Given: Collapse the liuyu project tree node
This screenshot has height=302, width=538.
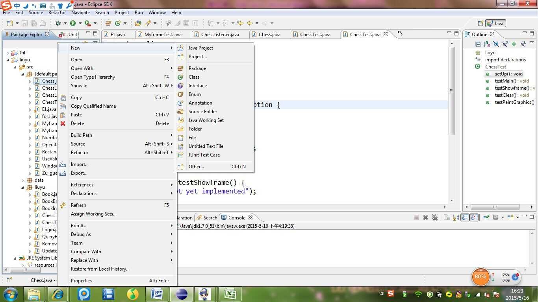Looking at the screenshot, I should (8, 60).
